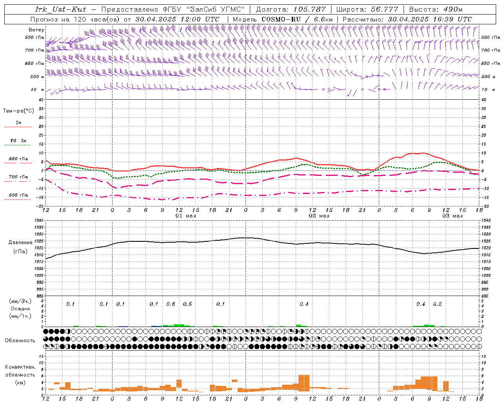Click the (мм/3ч.) precipitation unit label

20,301
